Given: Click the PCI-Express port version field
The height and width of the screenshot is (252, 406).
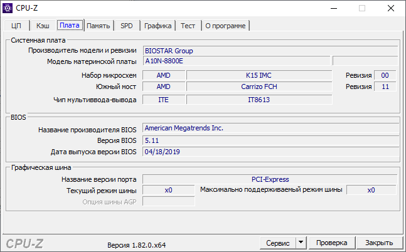Looking at the screenshot, I should (270, 179).
